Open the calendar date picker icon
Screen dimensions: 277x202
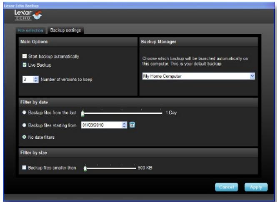click(x=132, y=125)
